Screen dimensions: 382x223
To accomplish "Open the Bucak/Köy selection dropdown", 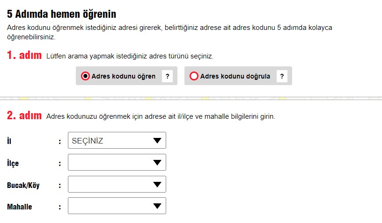I will 117,185.
